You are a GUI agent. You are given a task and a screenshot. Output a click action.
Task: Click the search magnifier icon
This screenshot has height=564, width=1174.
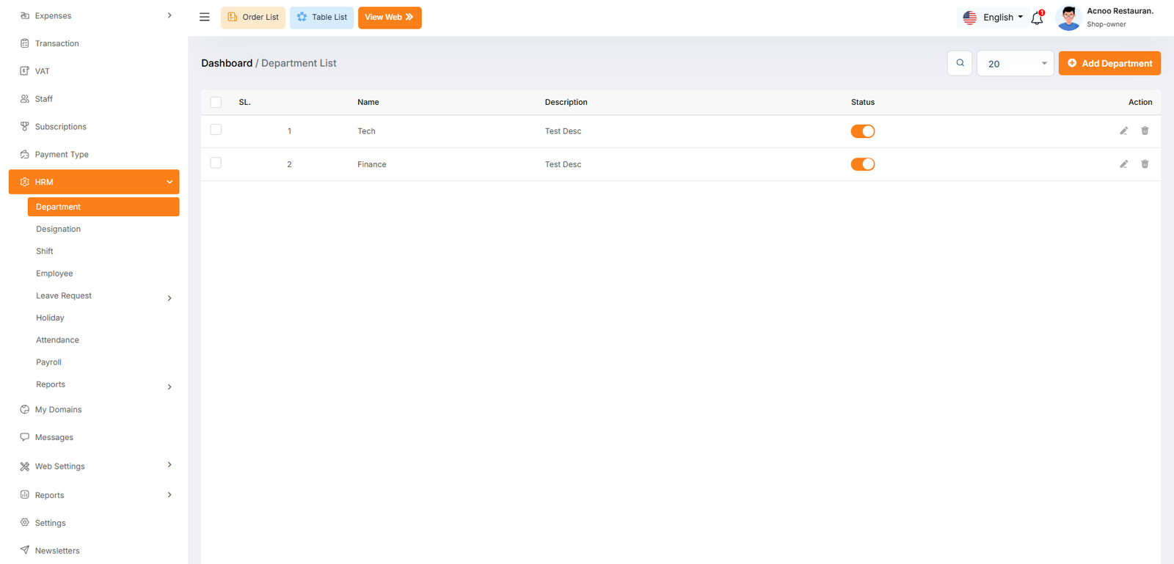[960, 63]
